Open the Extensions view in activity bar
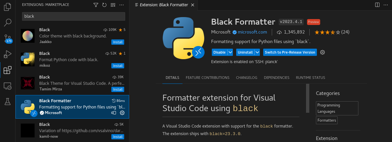 [x=8, y=70]
